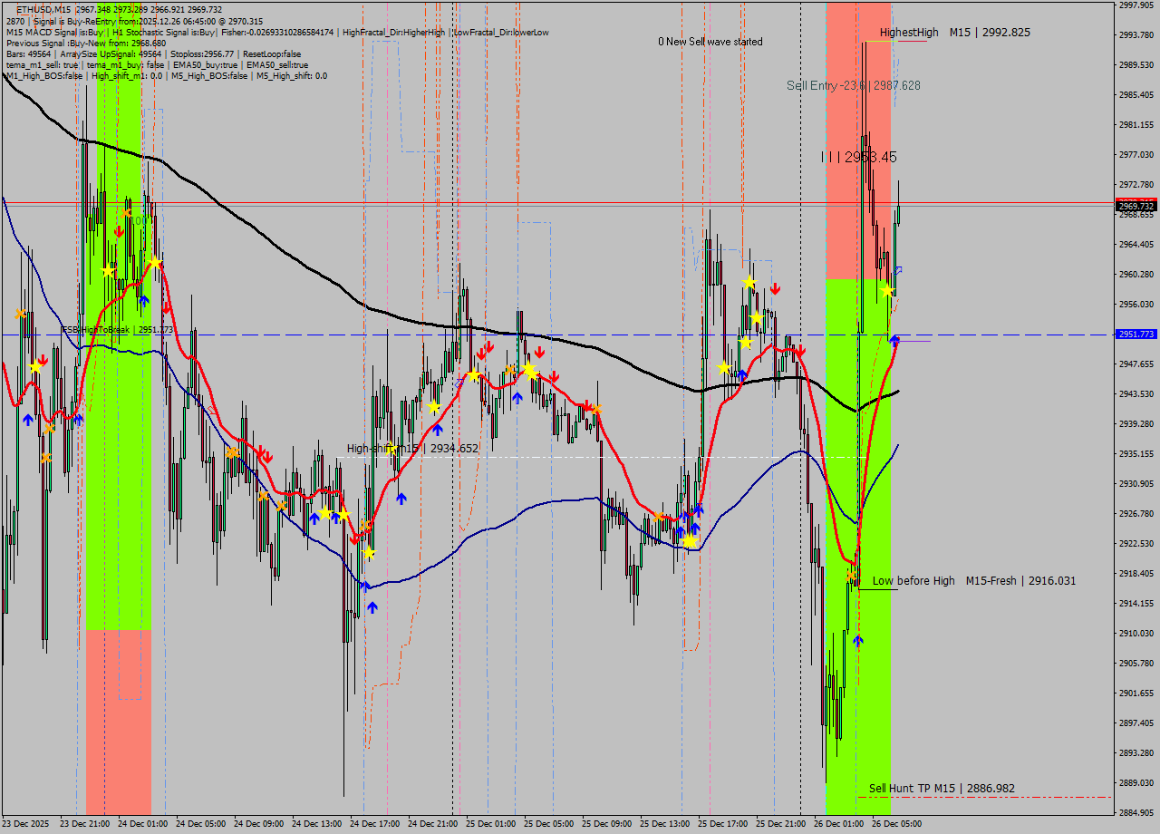The height and width of the screenshot is (834, 1160).
Task: Click an orange star marker on the left chart edge
Action: click(21, 314)
